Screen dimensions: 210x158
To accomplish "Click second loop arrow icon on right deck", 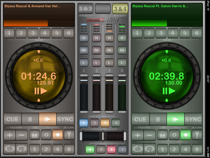I will coord(150,149).
